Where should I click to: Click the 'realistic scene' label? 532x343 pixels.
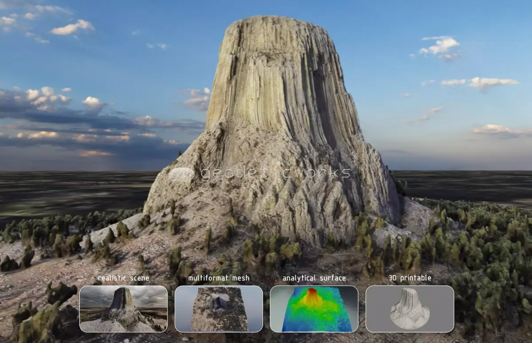(x=123, y=278)
